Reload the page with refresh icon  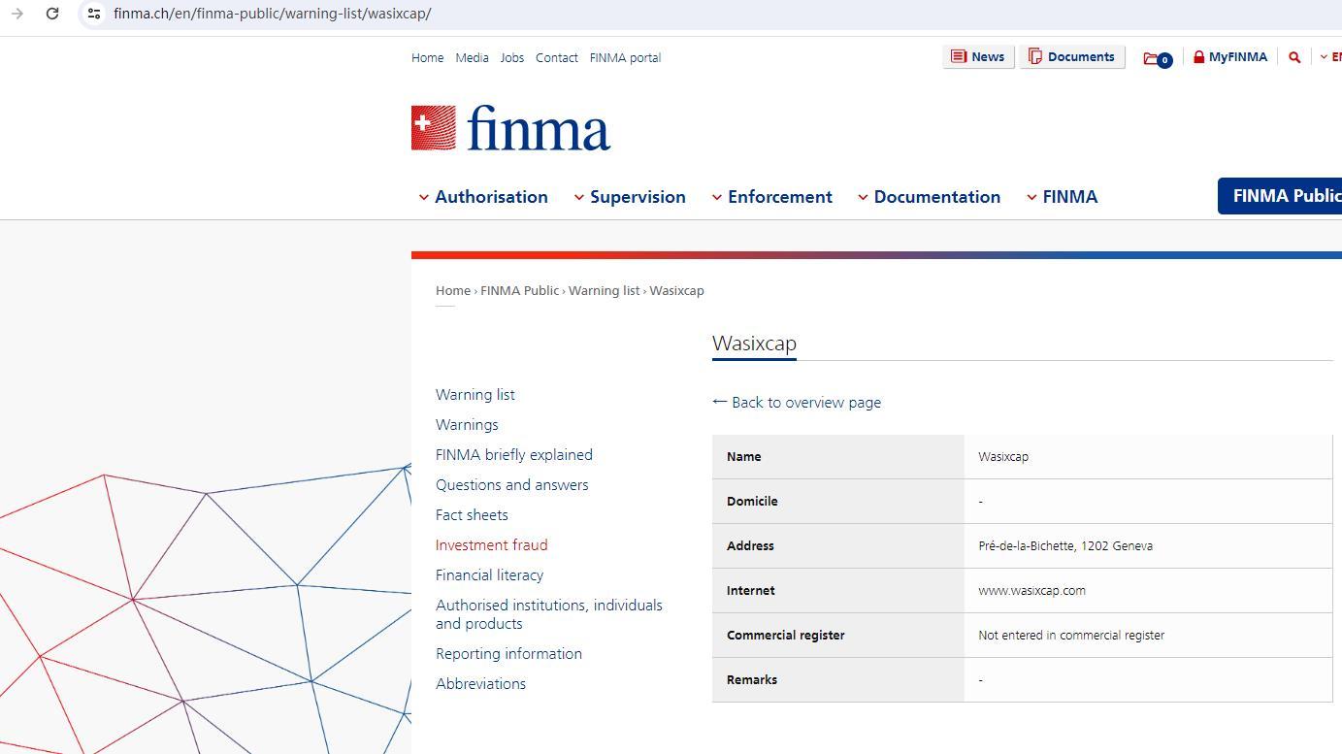(52, 14)
